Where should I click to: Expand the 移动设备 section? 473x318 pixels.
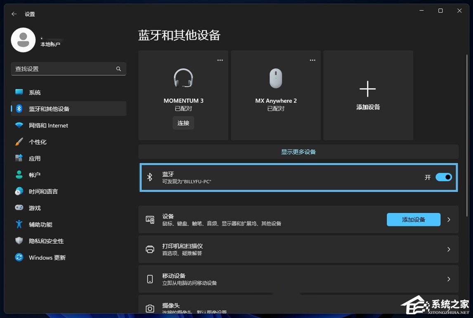tap(298, 279)
